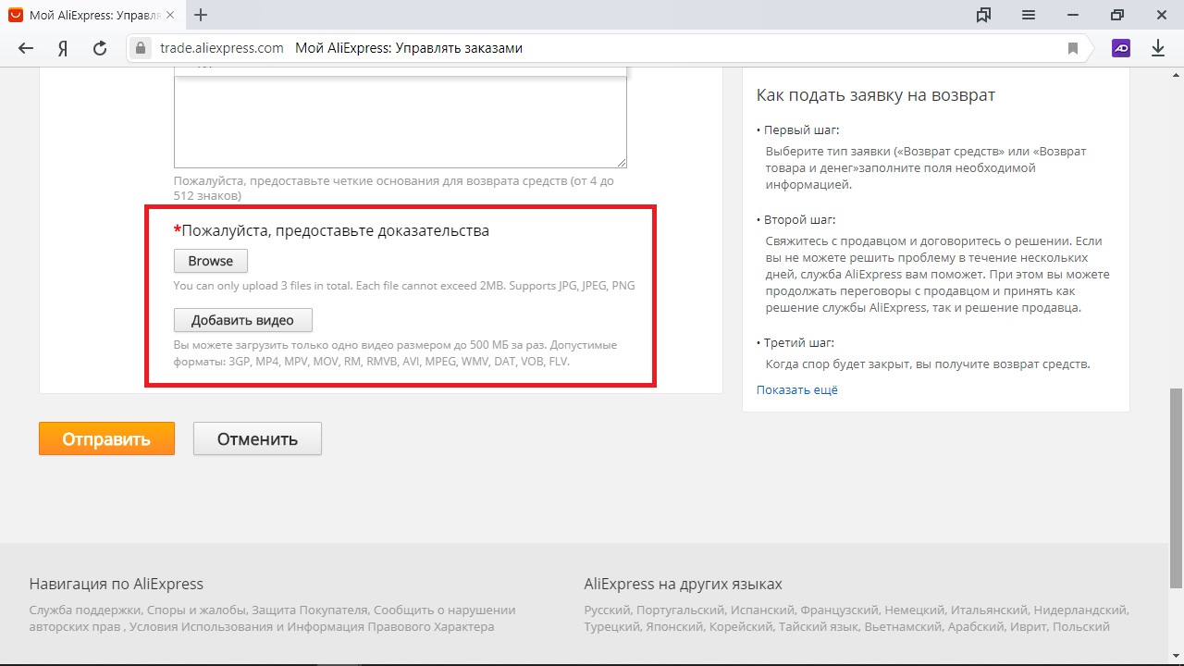Switch site language to Нидерландский
1184x666 pixels.
pos(1080,610)
